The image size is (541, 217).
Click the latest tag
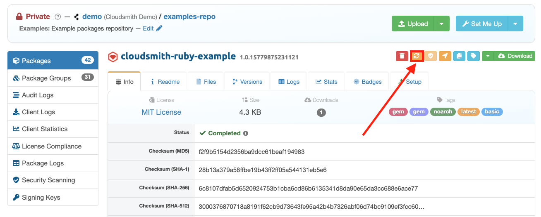click(x=469, y=112)
